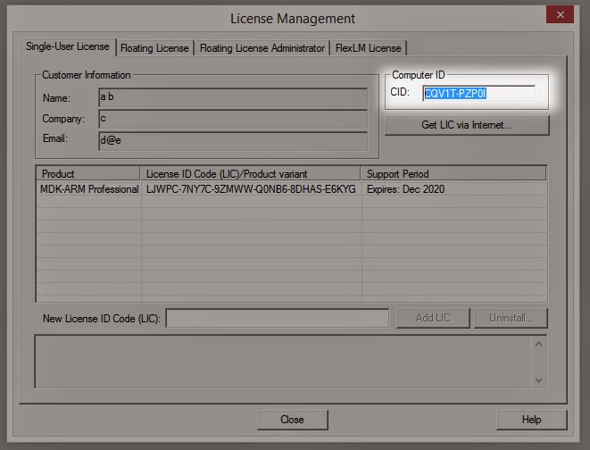Focus the New License ID Code input
The height and width of the screenshot is (450, 590).
pyautogui.click(x=278, y=318)
